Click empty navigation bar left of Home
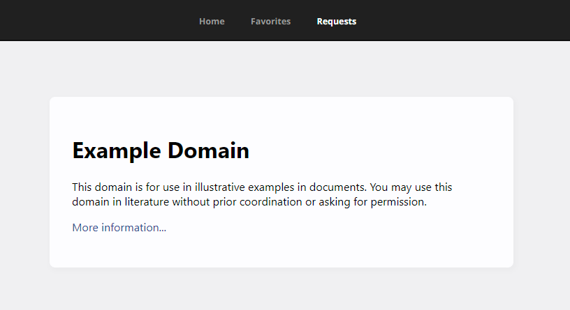This screenshot has height=310, width=570. 98,21
